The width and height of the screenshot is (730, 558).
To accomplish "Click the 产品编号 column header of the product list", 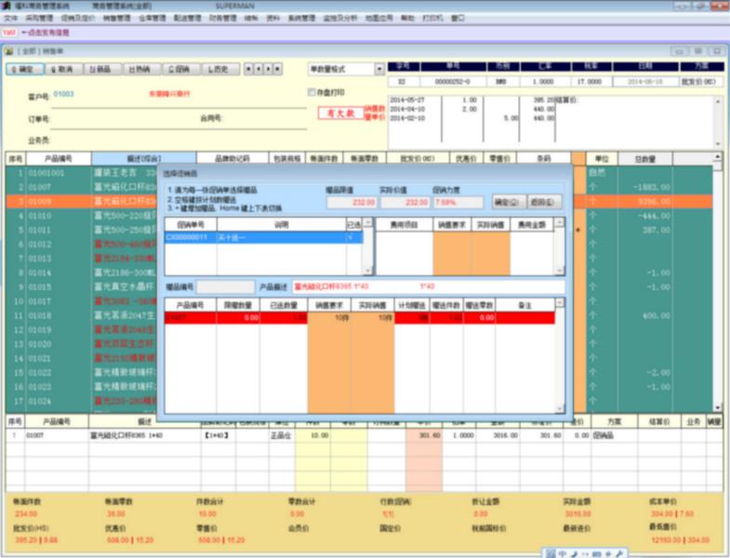I will pyautogui.click(x=59, y=159).
